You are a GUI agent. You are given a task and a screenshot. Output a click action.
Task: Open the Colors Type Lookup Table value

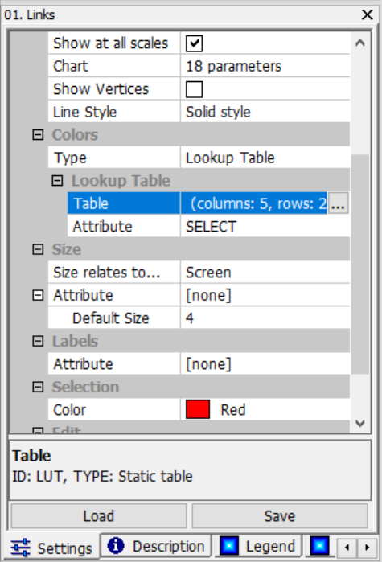pos(265,158)
